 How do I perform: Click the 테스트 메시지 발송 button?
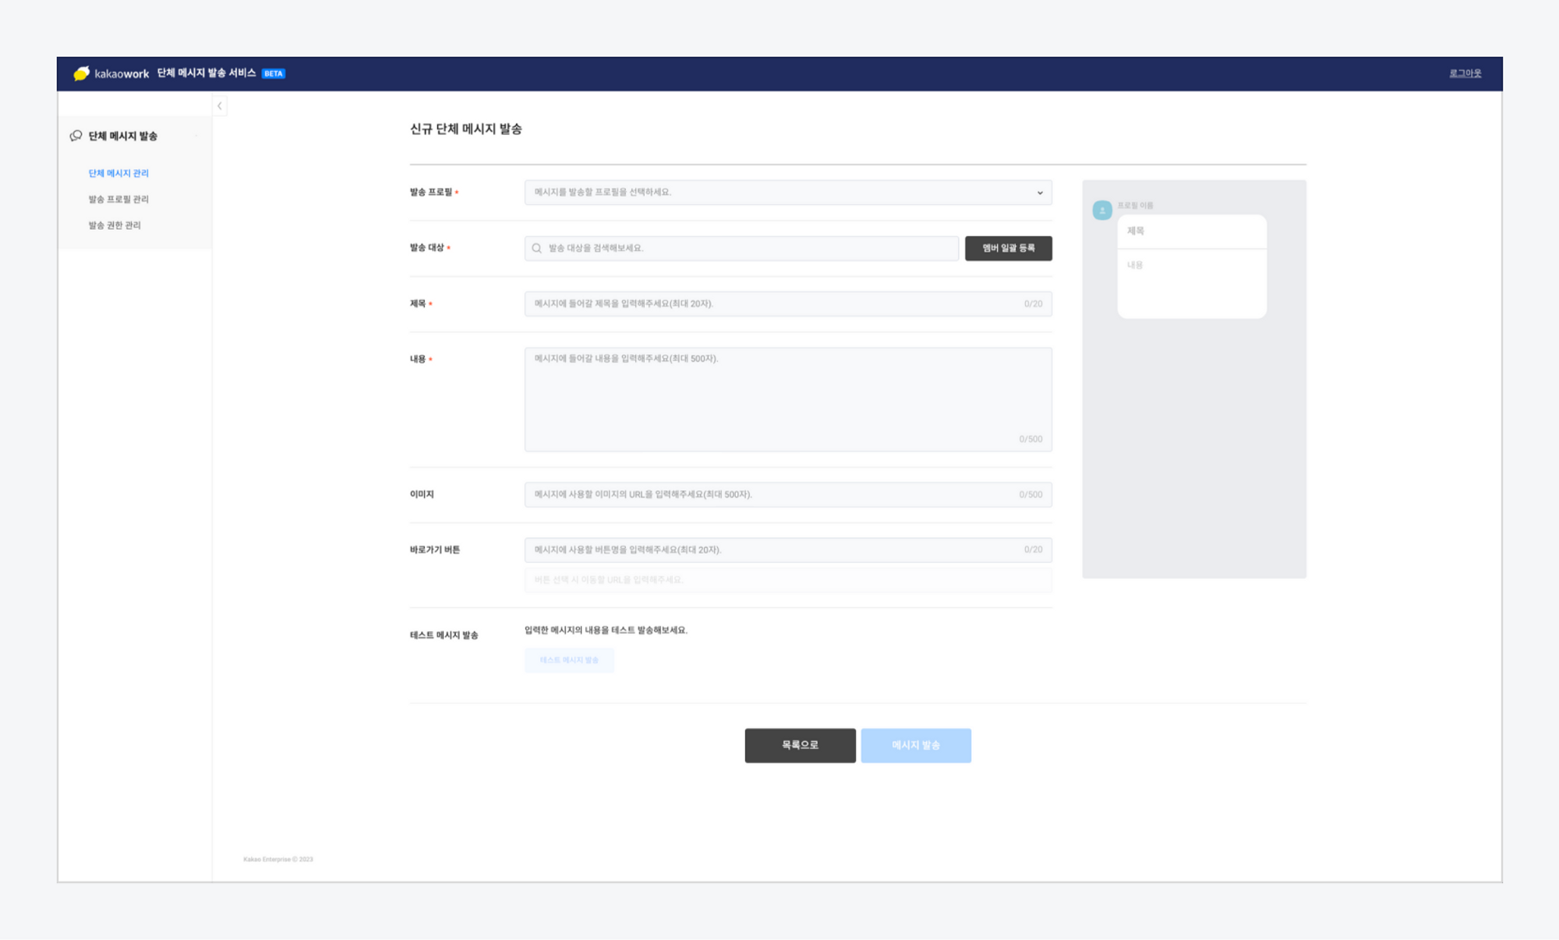pyautogui.click(x=569, y=660)
